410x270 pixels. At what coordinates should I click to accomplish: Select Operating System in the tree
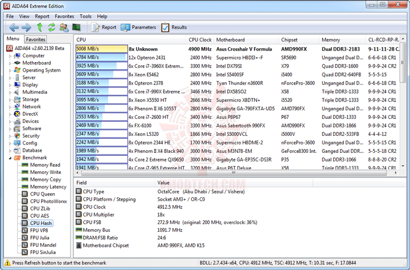pyautogui.click(x=42, y=70)
